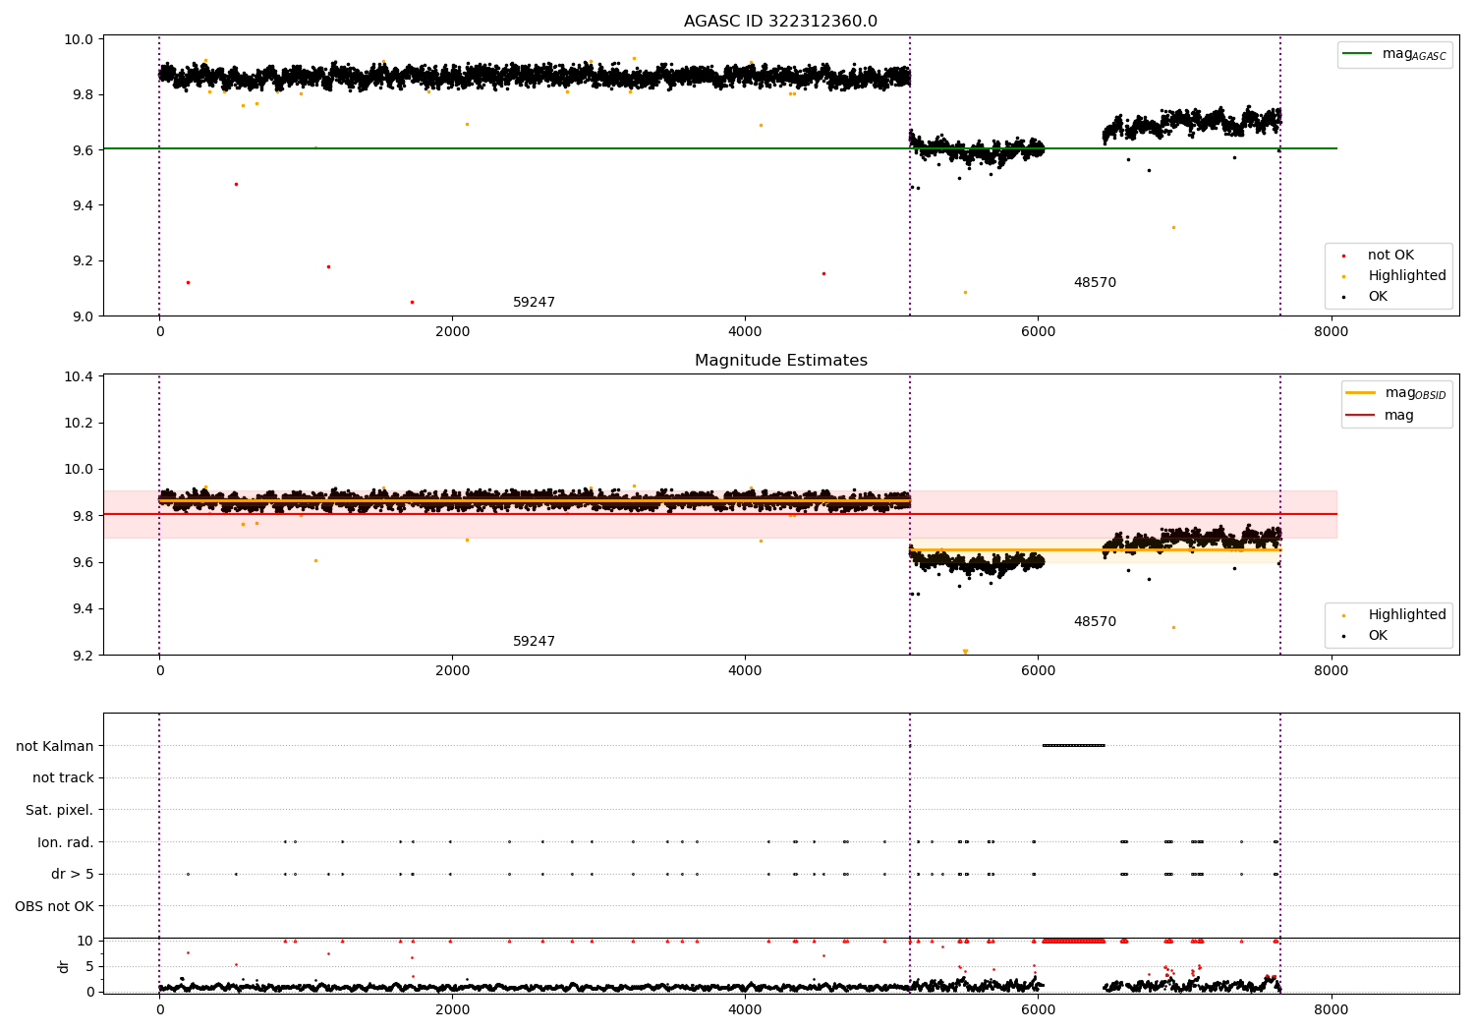Click the 'not track' row label
The height and width of the screenshot is (1032, 1474).
pyautogui.click(x=63, y=778)
